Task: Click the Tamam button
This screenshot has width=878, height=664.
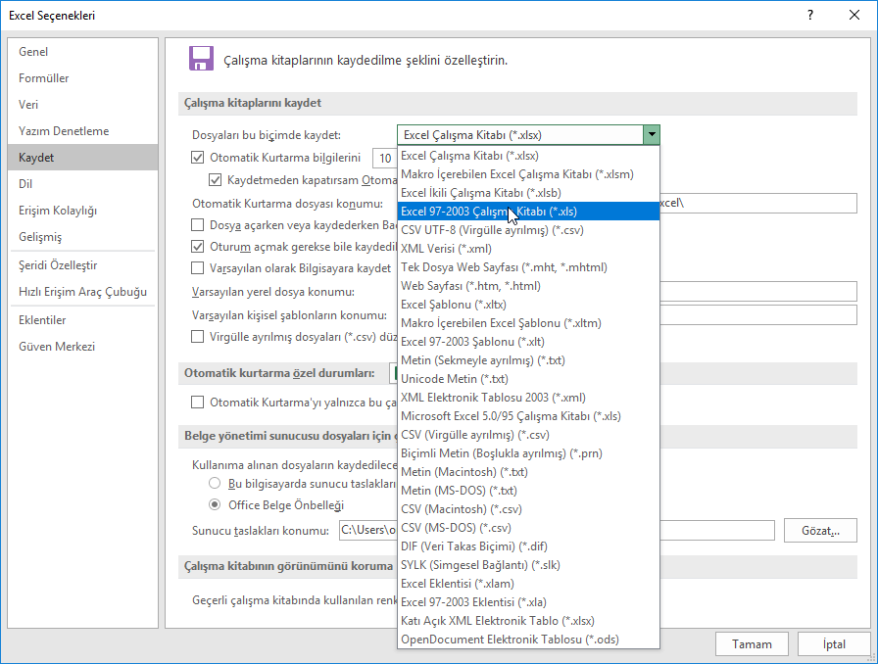Action: (752, 644)
